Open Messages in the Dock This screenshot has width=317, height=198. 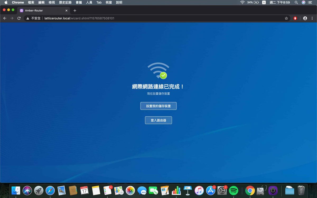point(142,190)
